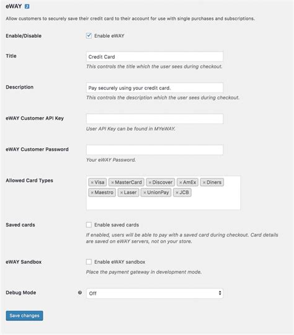294x335 pixels.
Task: Remove the AmEx tag with its x
Action: (x=180, y=182)
